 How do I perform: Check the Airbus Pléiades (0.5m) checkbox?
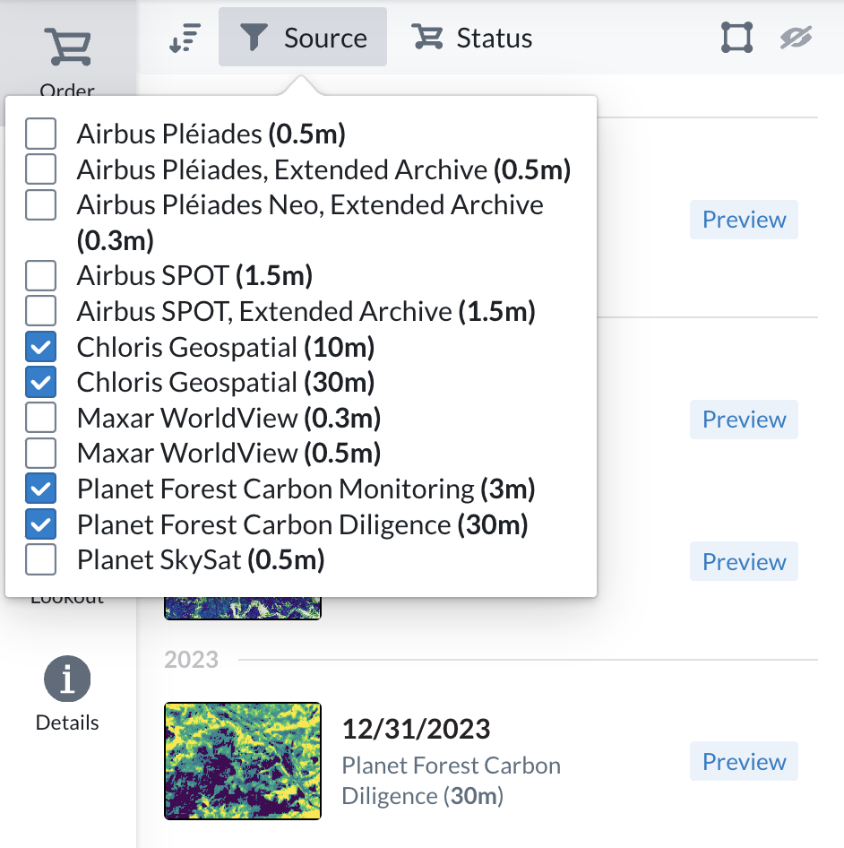click(40, 134)
